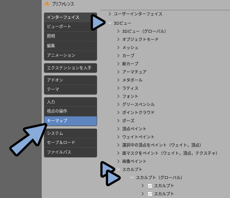The height and width of the screenshot is (198, 230).
Task: Expand the メッシュ keymap group
Action: pos(118,48)
